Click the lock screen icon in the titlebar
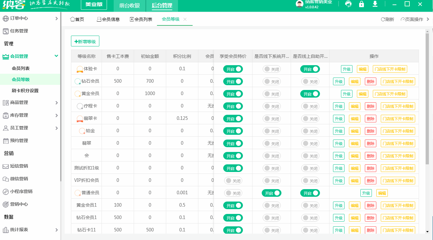Viewport: 433px width, 240px height. [361, 4]
